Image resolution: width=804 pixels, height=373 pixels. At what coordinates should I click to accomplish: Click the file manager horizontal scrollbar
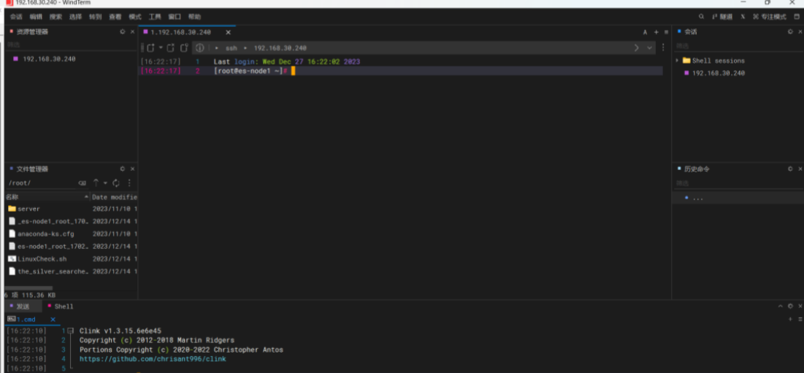[x=28, y=288]
